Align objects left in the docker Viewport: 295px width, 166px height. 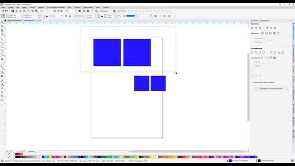(x=252, y=28)
